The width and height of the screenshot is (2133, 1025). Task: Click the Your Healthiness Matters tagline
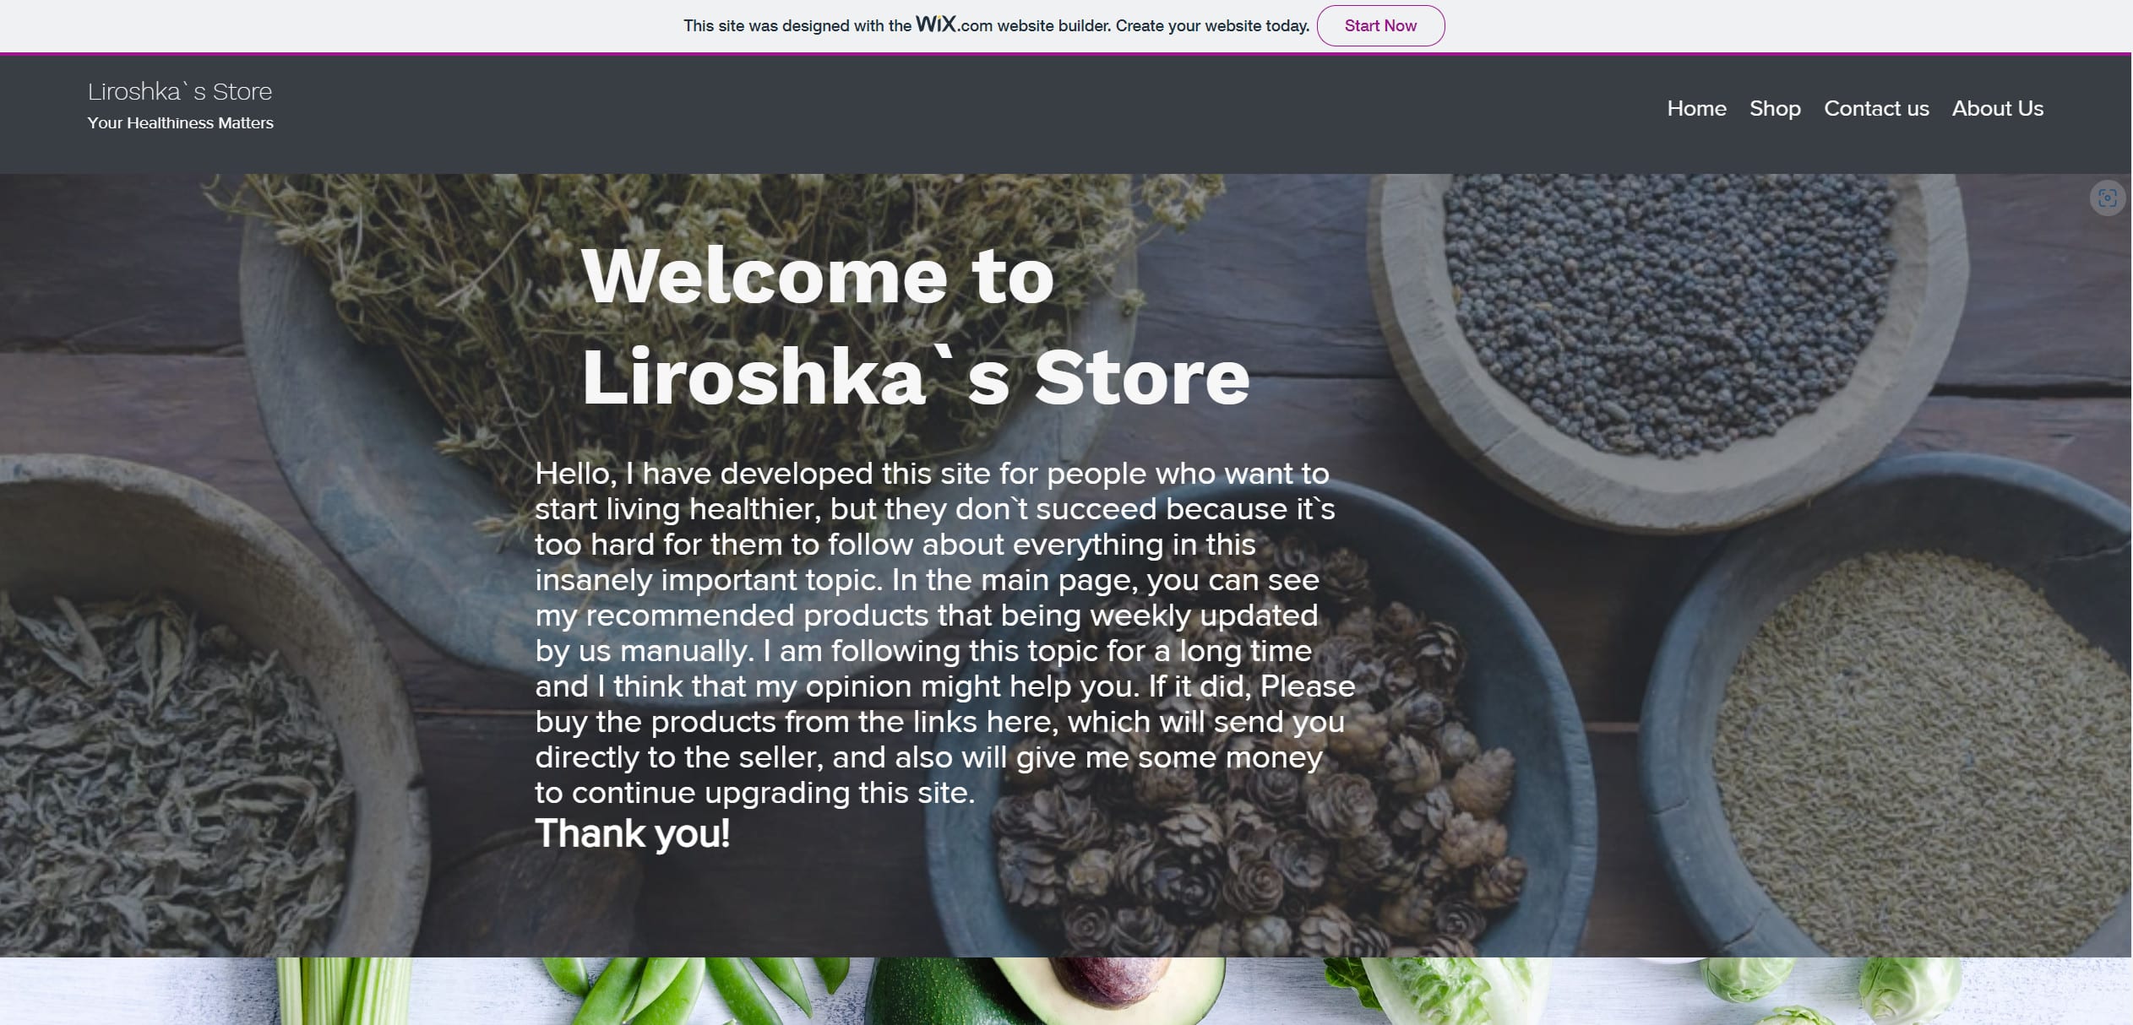pyautogui.click(x=180, y=123)
